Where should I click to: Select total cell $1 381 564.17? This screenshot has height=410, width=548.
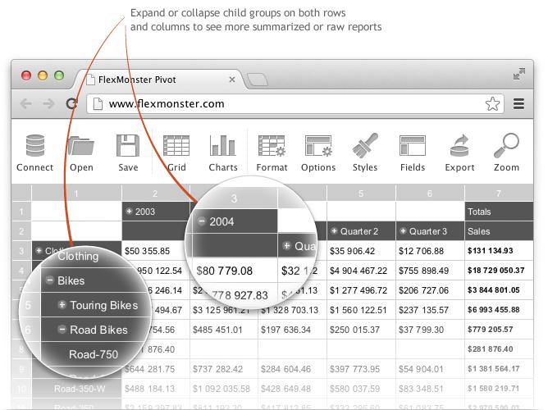click(x=499, y=369)
